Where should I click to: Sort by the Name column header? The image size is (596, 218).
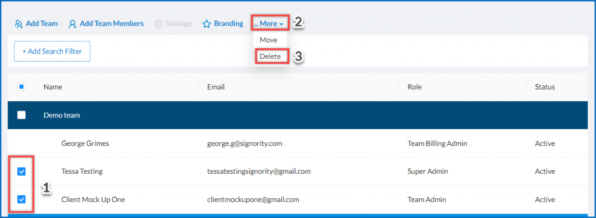[53, 87]
